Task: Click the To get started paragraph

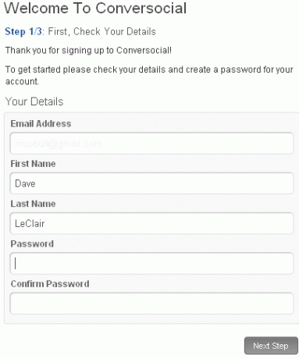Action: 149,76
